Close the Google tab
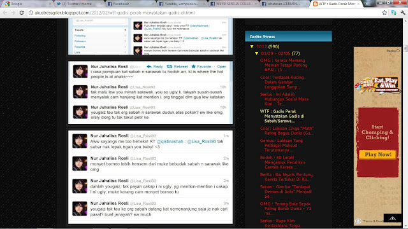408x229 pixels. [50, 4]
